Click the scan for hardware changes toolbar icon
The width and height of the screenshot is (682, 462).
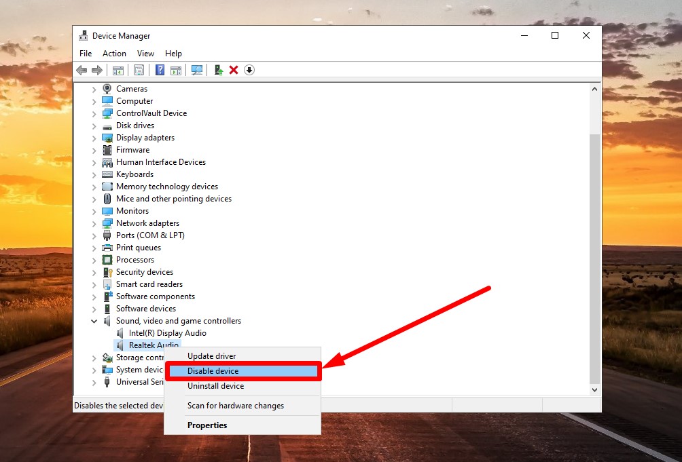[x=196, y=70]
